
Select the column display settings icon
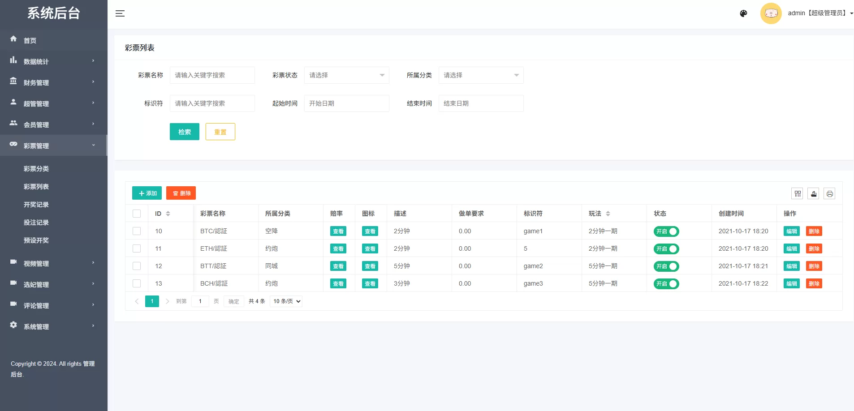click(x=798, y=193)
